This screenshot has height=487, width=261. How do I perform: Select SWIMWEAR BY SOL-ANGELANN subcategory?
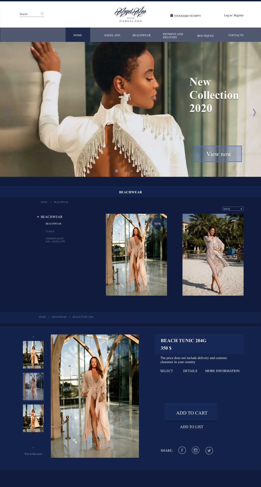55,240
